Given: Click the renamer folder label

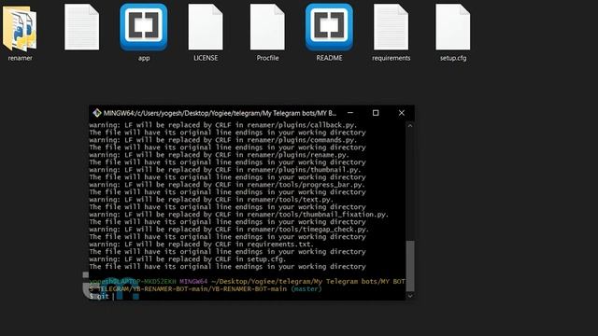Looking at the screenshot, I should pyautogui.click(x=20, y=58).
